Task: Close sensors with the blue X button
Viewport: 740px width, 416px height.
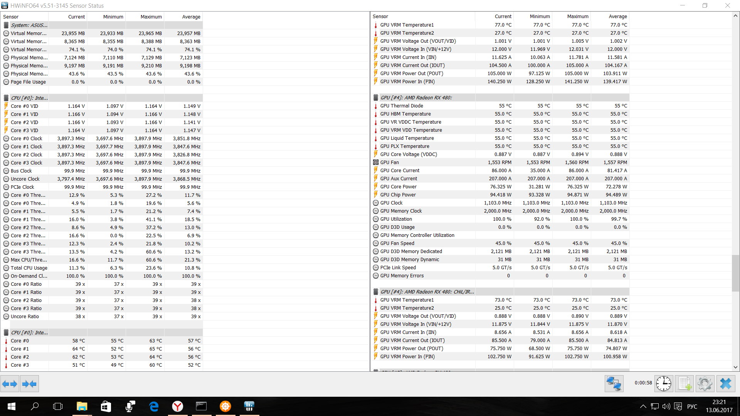Action: tap(725, 384)
